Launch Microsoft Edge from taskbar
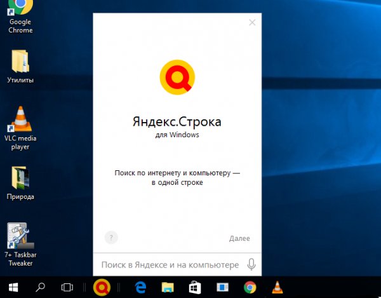 (x=140, y=288)
